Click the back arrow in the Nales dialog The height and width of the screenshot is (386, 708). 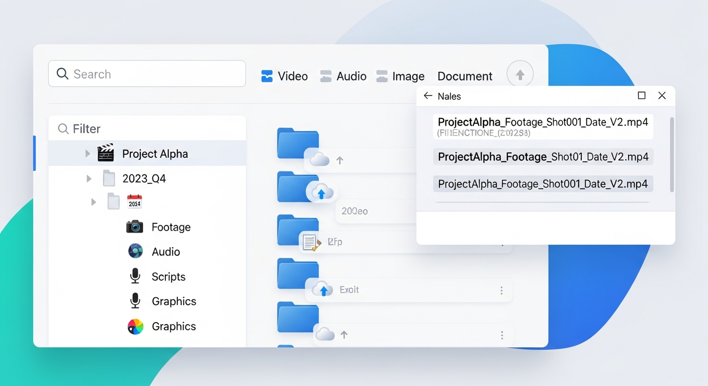coord(427,95)
